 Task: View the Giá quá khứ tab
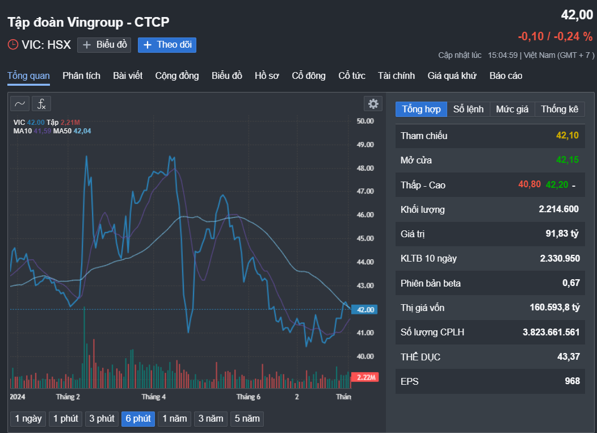452,75
